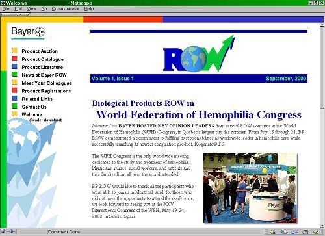325x236 pixels.
Task: Open Navigator from the component bar
Action: [x=273, y=232]
